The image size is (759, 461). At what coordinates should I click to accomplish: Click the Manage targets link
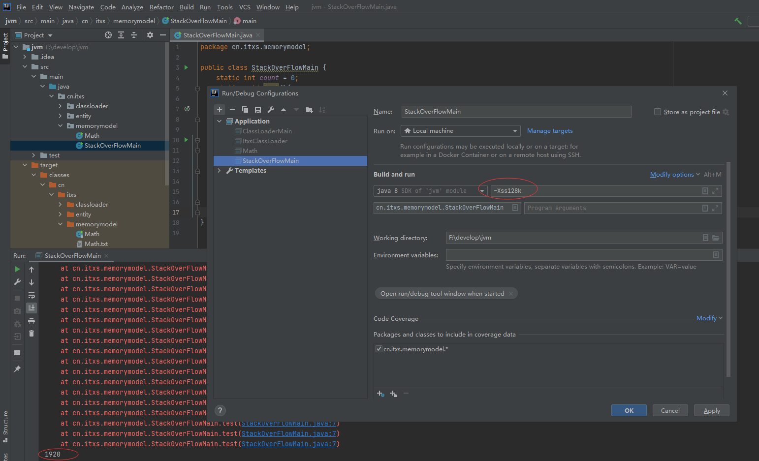[x=550, y=131]
